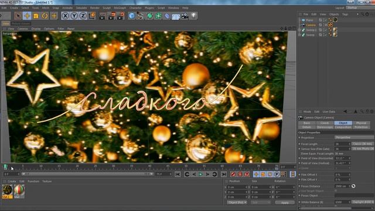The image size is (375, 211).
Task: Open the Character menu
Action: pos(135,8)
